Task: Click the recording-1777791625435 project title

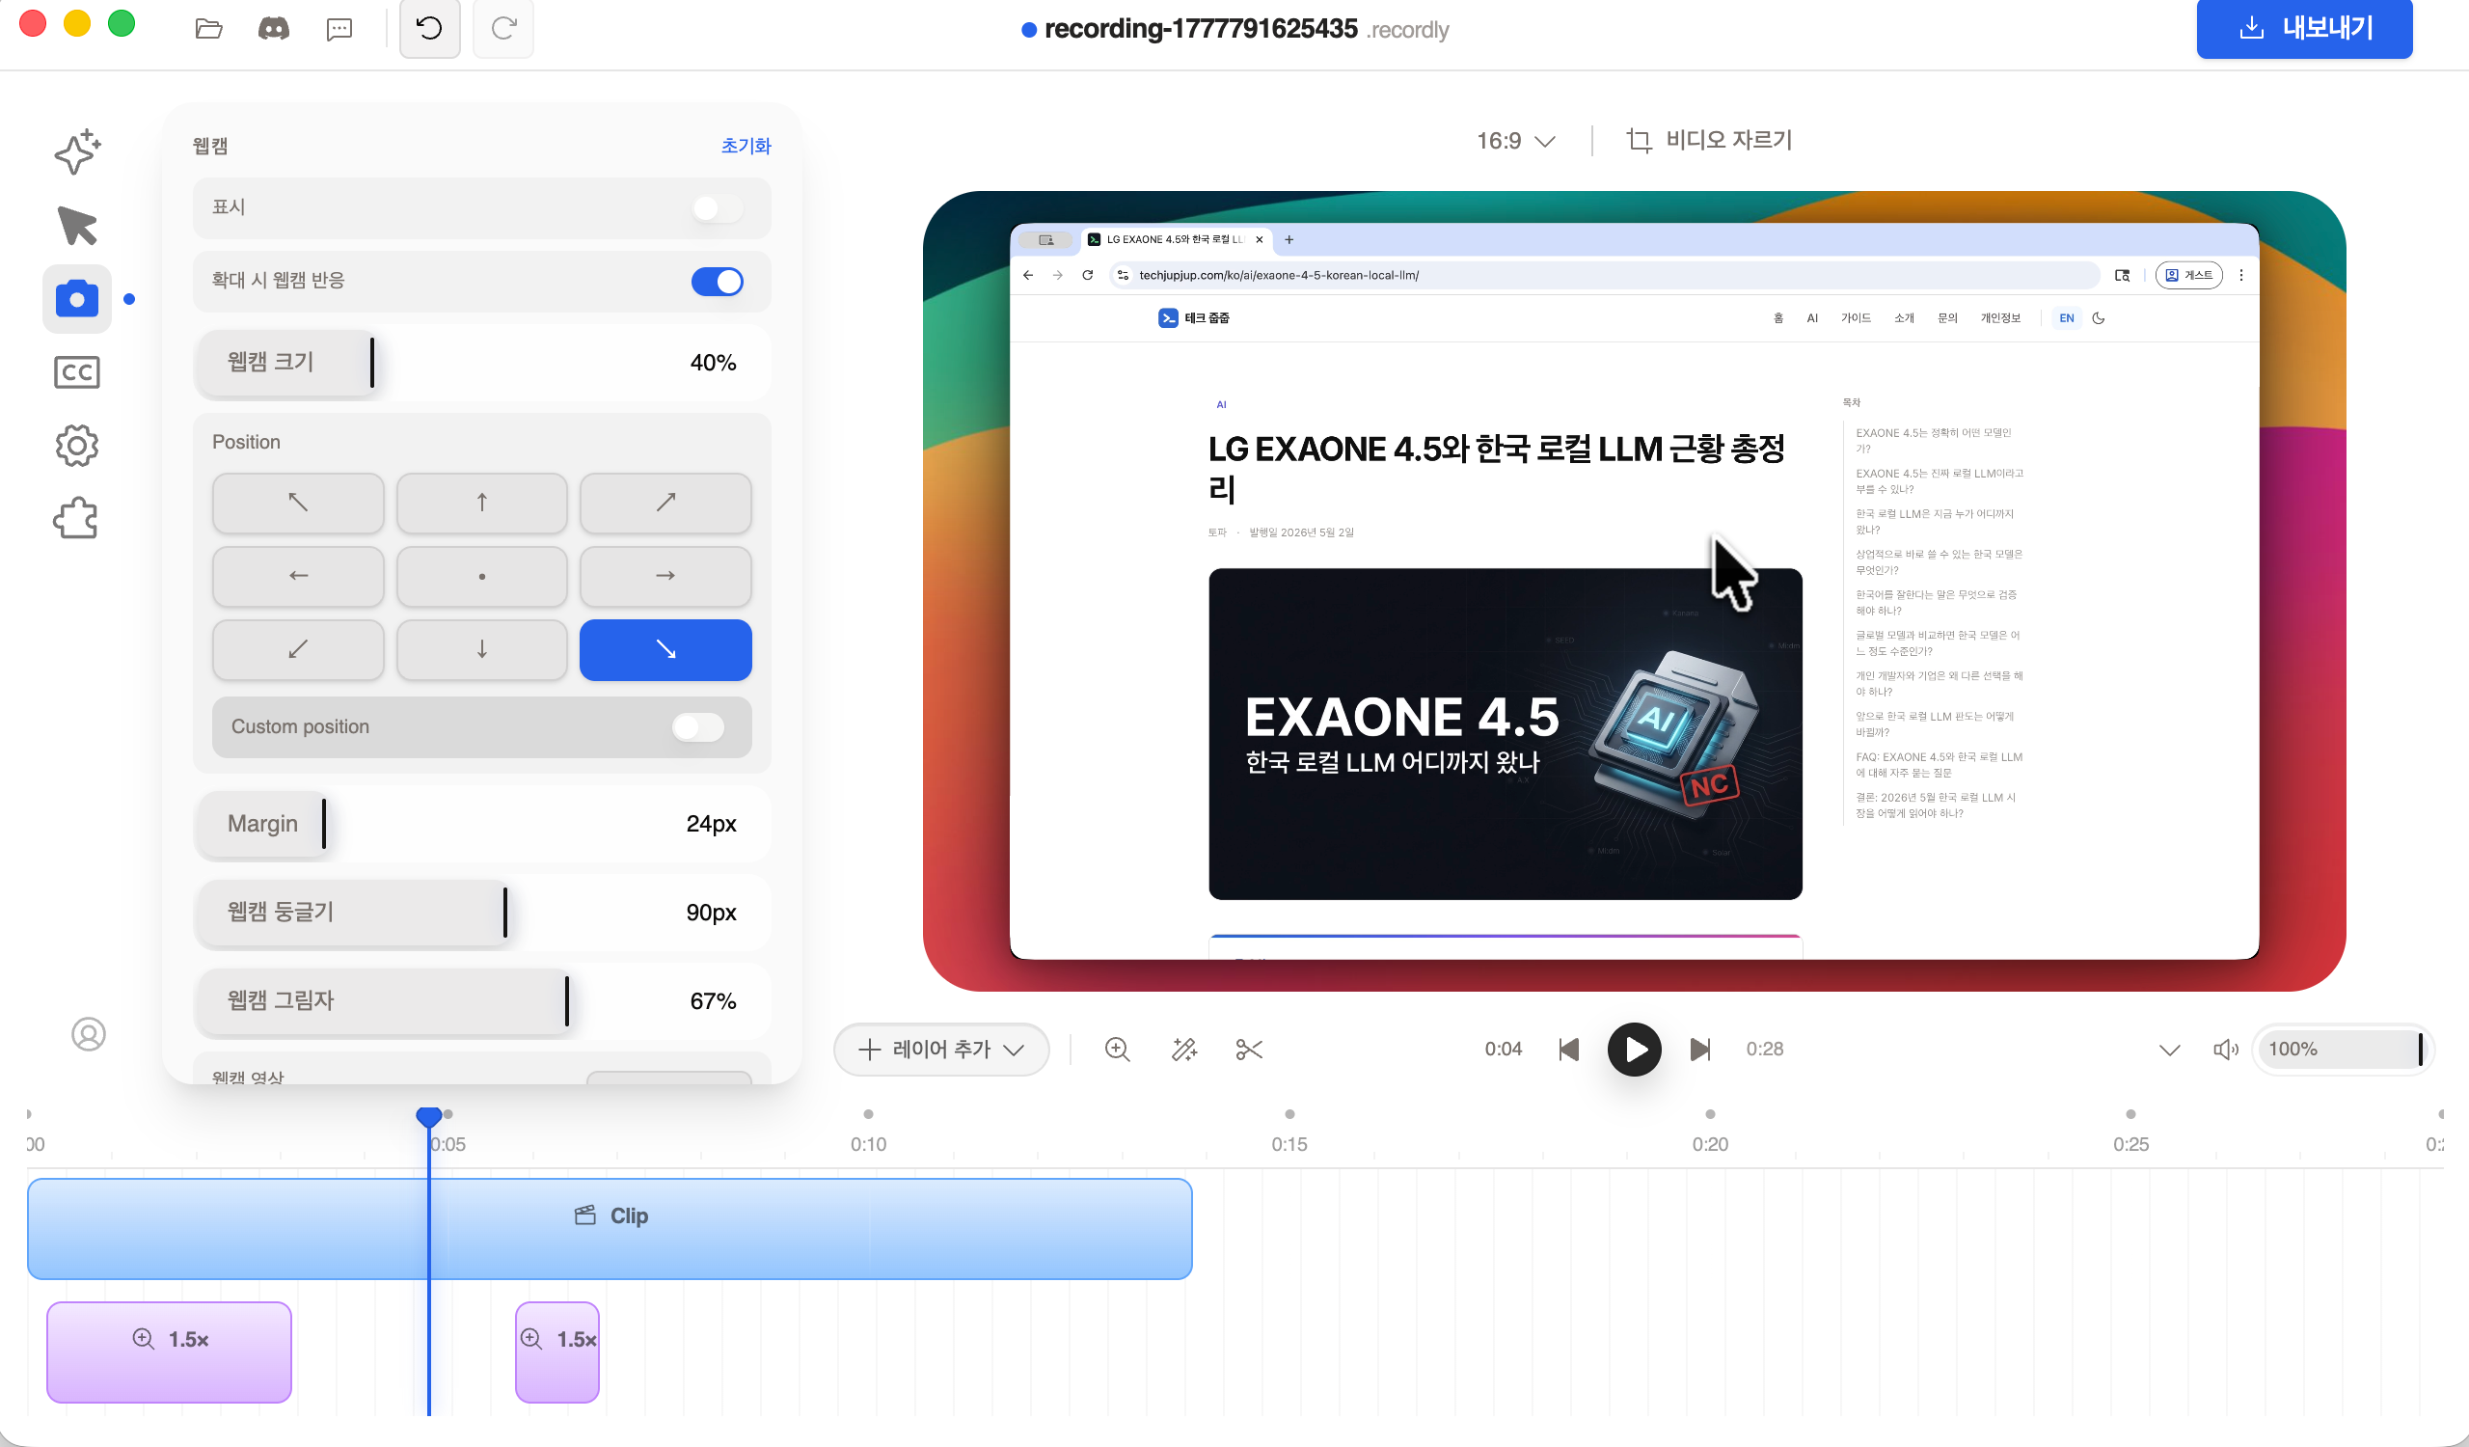Action: (1200, 28)
